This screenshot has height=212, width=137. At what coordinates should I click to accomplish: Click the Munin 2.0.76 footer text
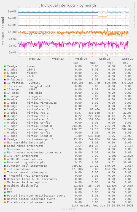point(68,209)
